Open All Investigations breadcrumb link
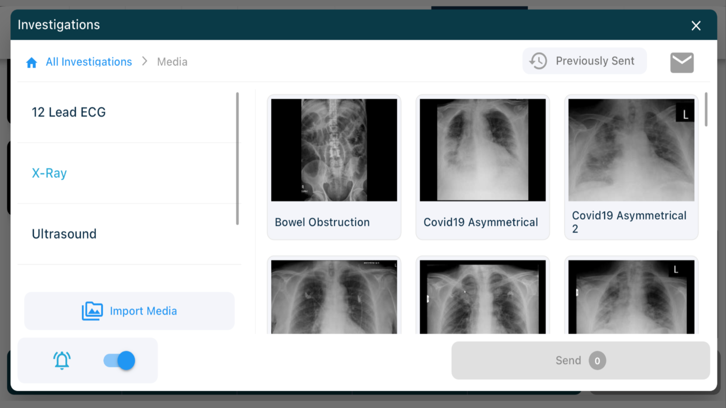Image resolution: width=726 pixels, height=408 pixels. [89, 62]
